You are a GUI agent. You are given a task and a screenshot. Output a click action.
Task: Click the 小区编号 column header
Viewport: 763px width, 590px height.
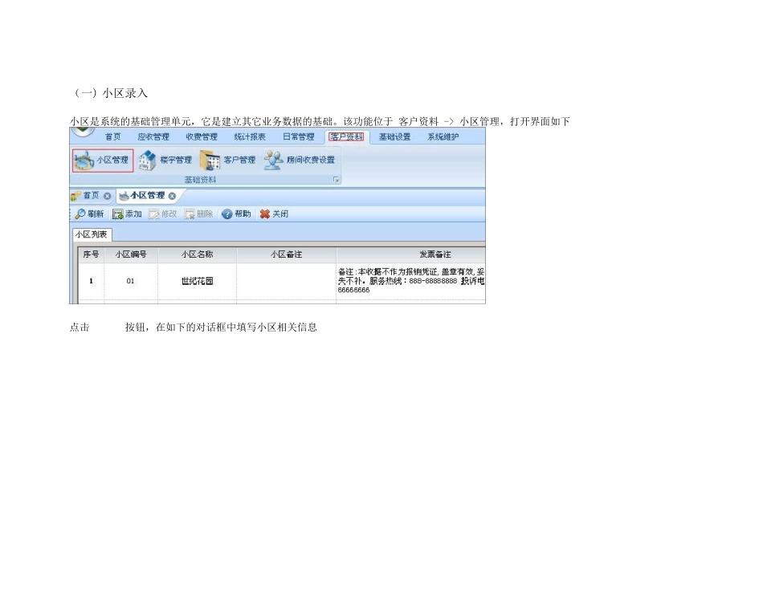click(130, 254)
